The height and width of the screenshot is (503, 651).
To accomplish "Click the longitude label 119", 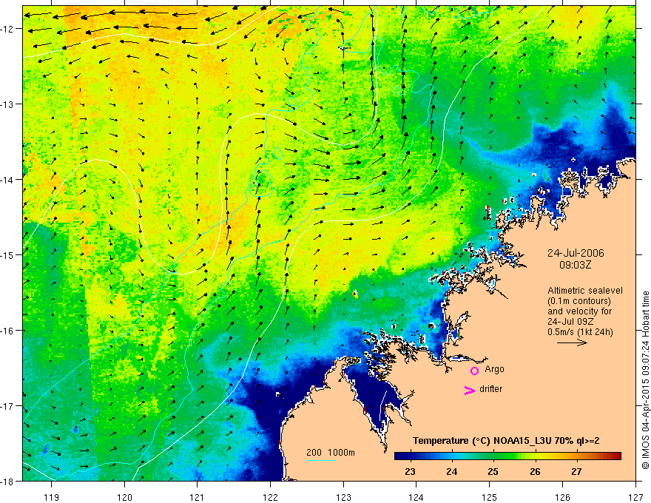I will 52,497.
